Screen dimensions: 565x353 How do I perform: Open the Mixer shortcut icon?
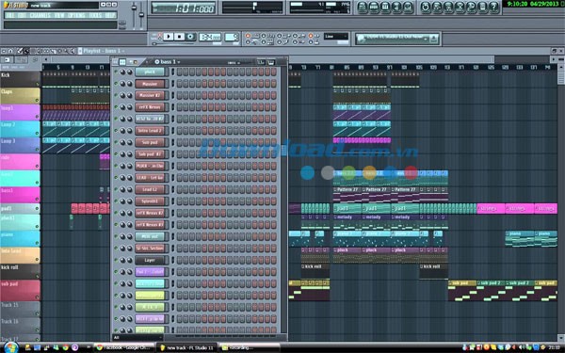pyautogui.click(x=409, y=8)
